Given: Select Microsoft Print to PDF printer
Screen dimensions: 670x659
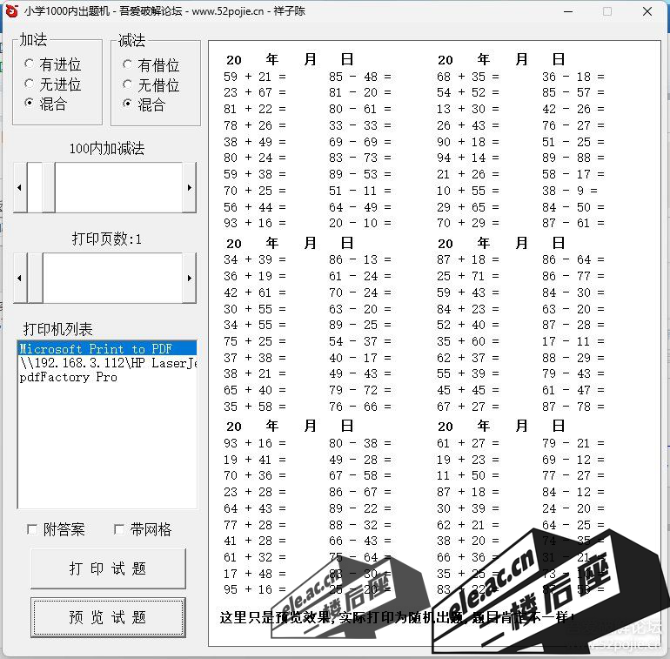Looking at the screenshot, I should coord(107,348).
